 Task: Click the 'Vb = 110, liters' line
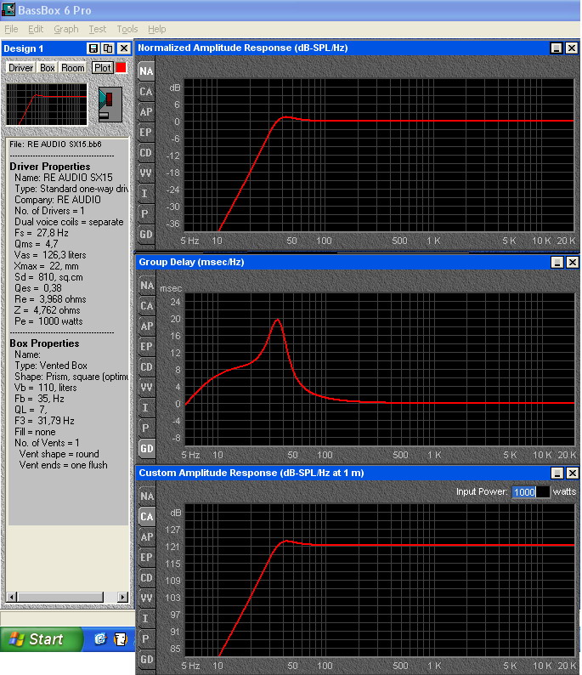point(46,388)
